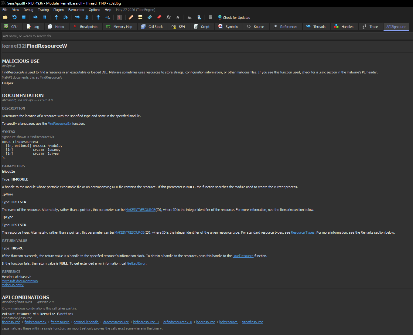Click the hash labels toolbar icon

[x=178, y=17]
